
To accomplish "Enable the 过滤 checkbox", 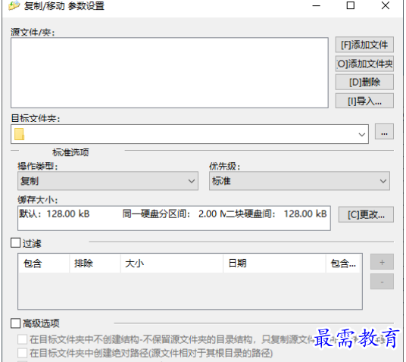I will click(16, 243).
